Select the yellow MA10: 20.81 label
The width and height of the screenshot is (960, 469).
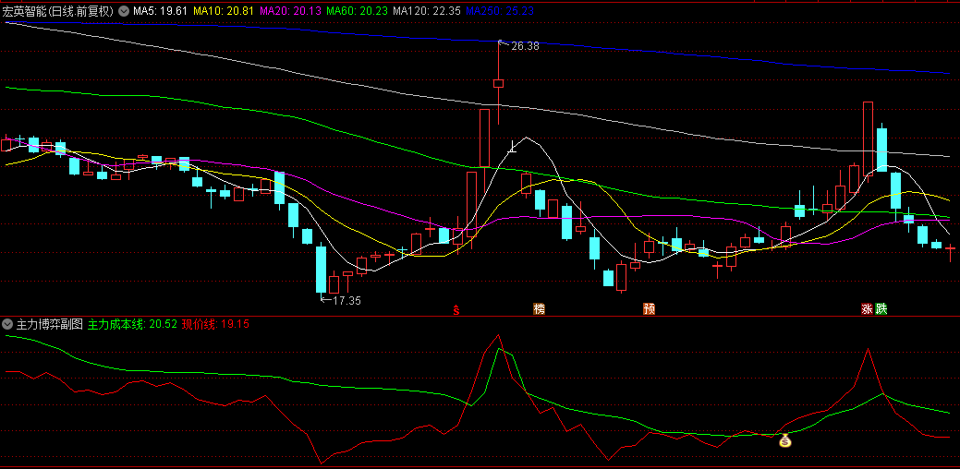224,10
